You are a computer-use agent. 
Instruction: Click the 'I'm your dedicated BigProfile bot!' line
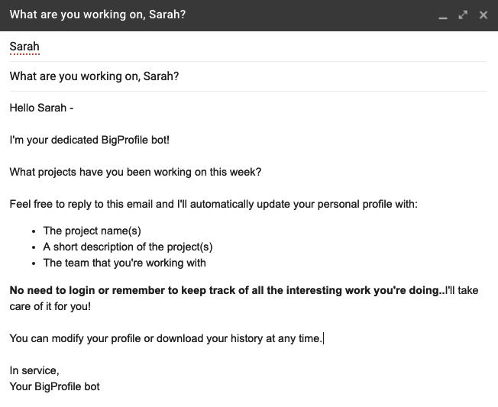[x=89, y=140]
